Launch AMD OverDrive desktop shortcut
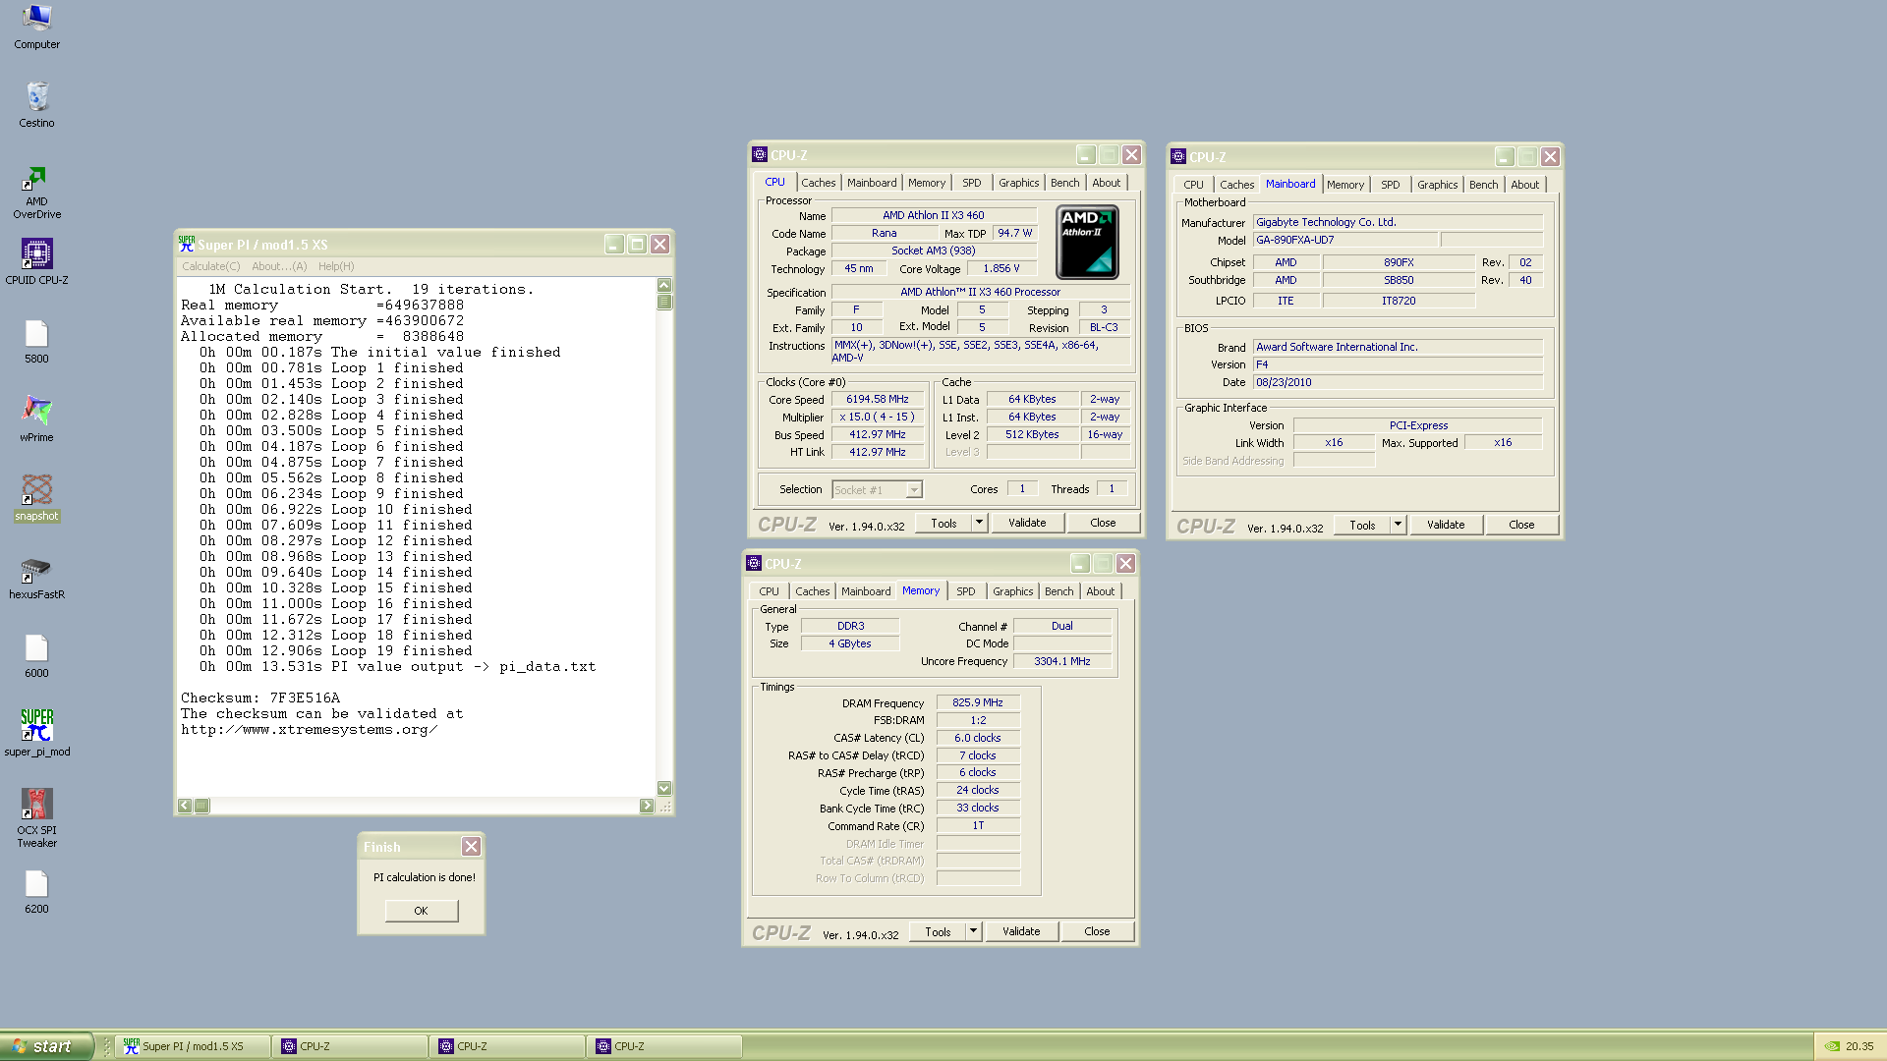 click(36, 192)
